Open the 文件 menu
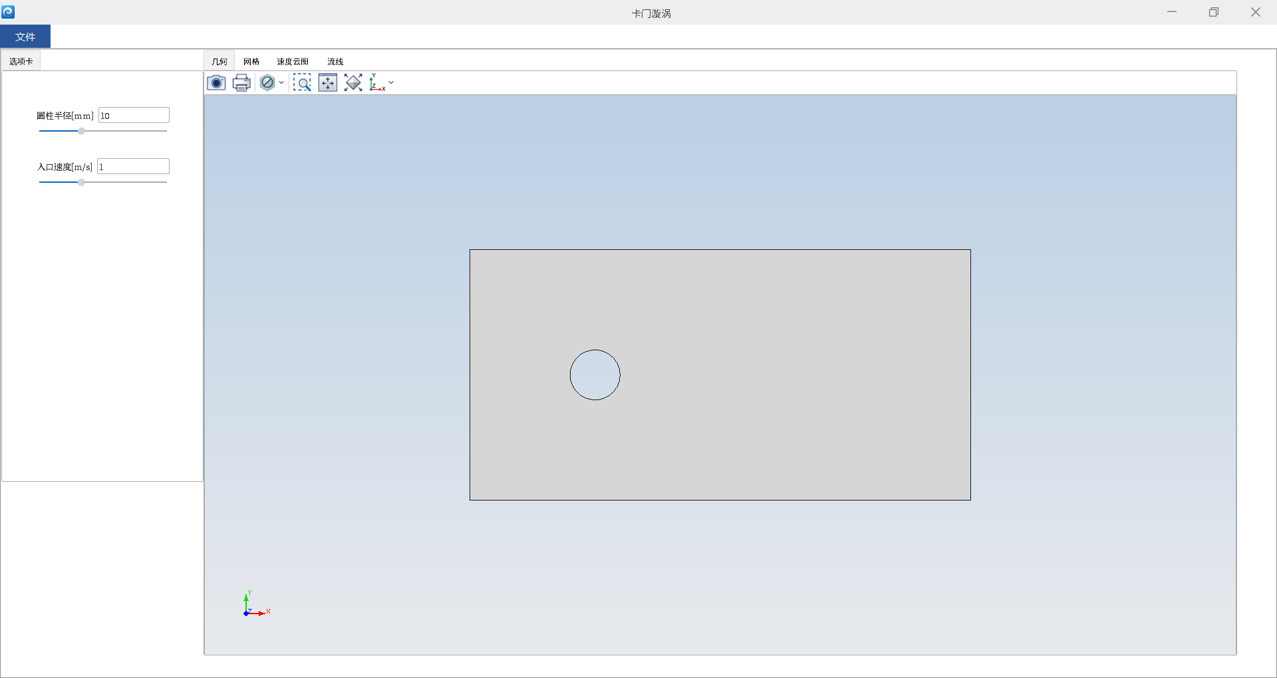Screen dimensions: 1277x678 [25, 37]
